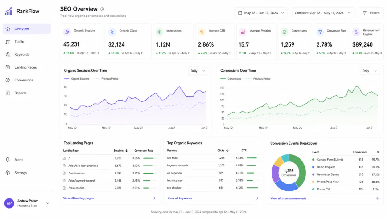Change the Daily interval for Conversions chart

click(x=369, y=71)
